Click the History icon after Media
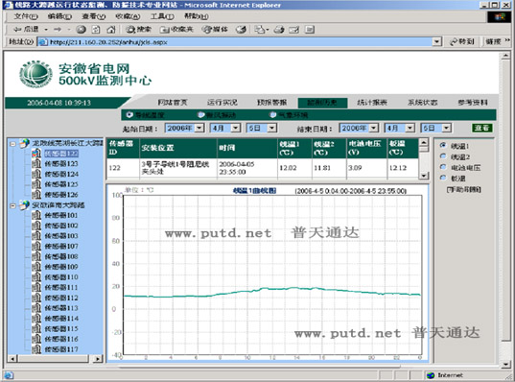Image resolution: width=515 pixels, height=382 pixels. (241, 29)
